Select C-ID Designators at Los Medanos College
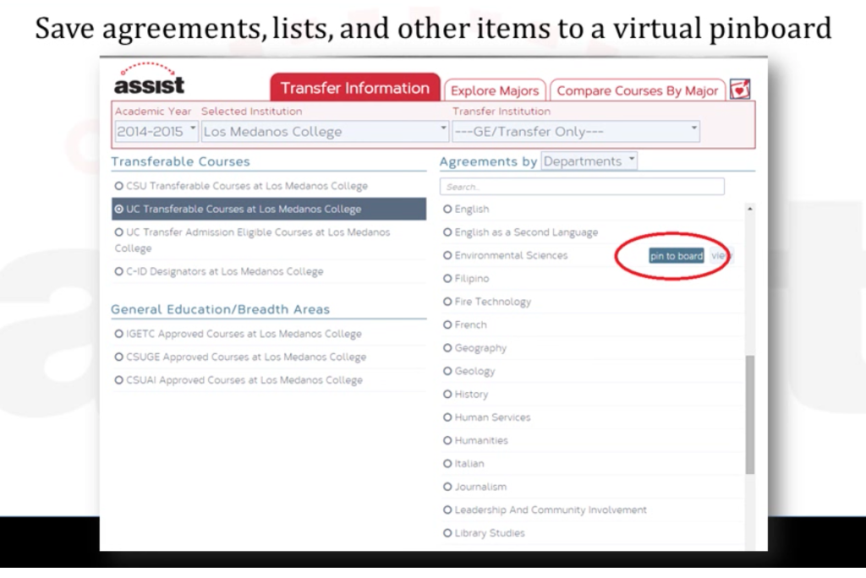The image size is (866, 578). point(219,271)
